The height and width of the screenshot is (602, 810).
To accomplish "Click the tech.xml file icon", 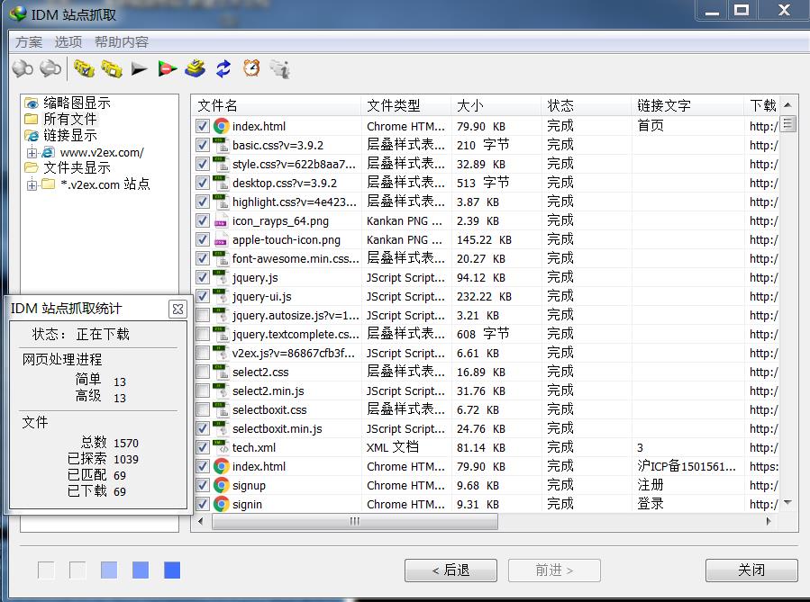I will tap(221, 447).
